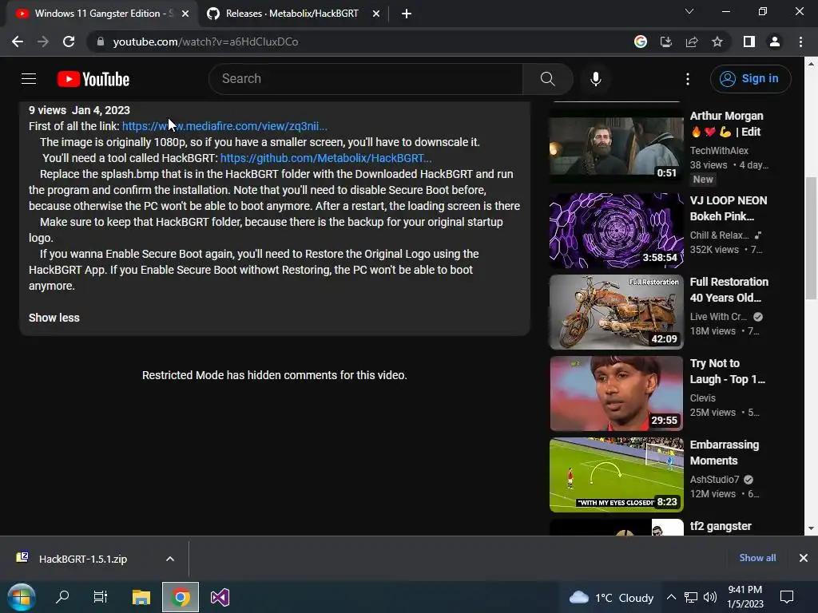The width and height of the screenshot is (818, 613).
Task: Open the notification center icon
Action: (x=787, y=597)
